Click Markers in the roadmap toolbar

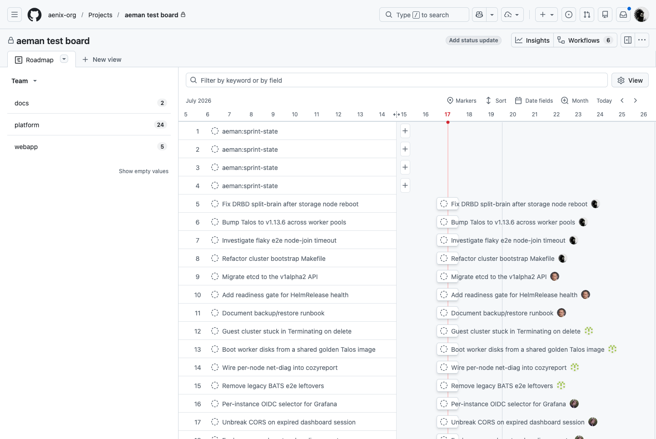point(462,100)
